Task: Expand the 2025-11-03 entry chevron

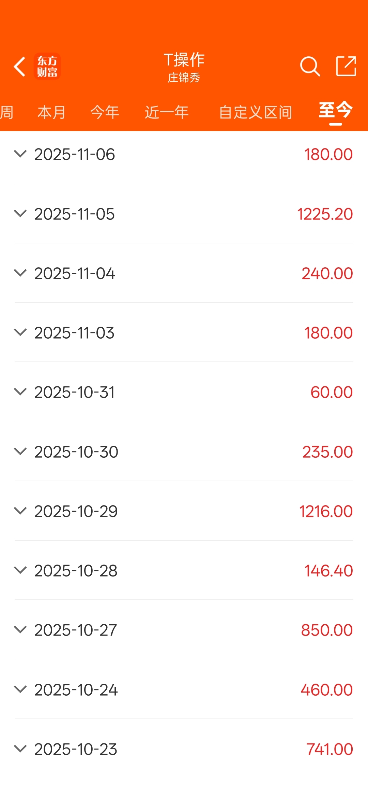Action: point(20,332)
